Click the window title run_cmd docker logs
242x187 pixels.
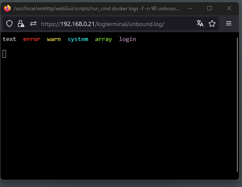[x=97, y=9]
